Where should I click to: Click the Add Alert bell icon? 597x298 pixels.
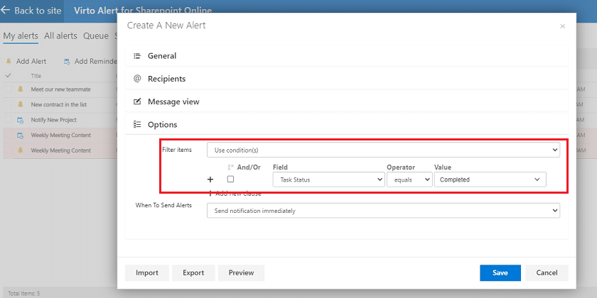click(9, 61)
